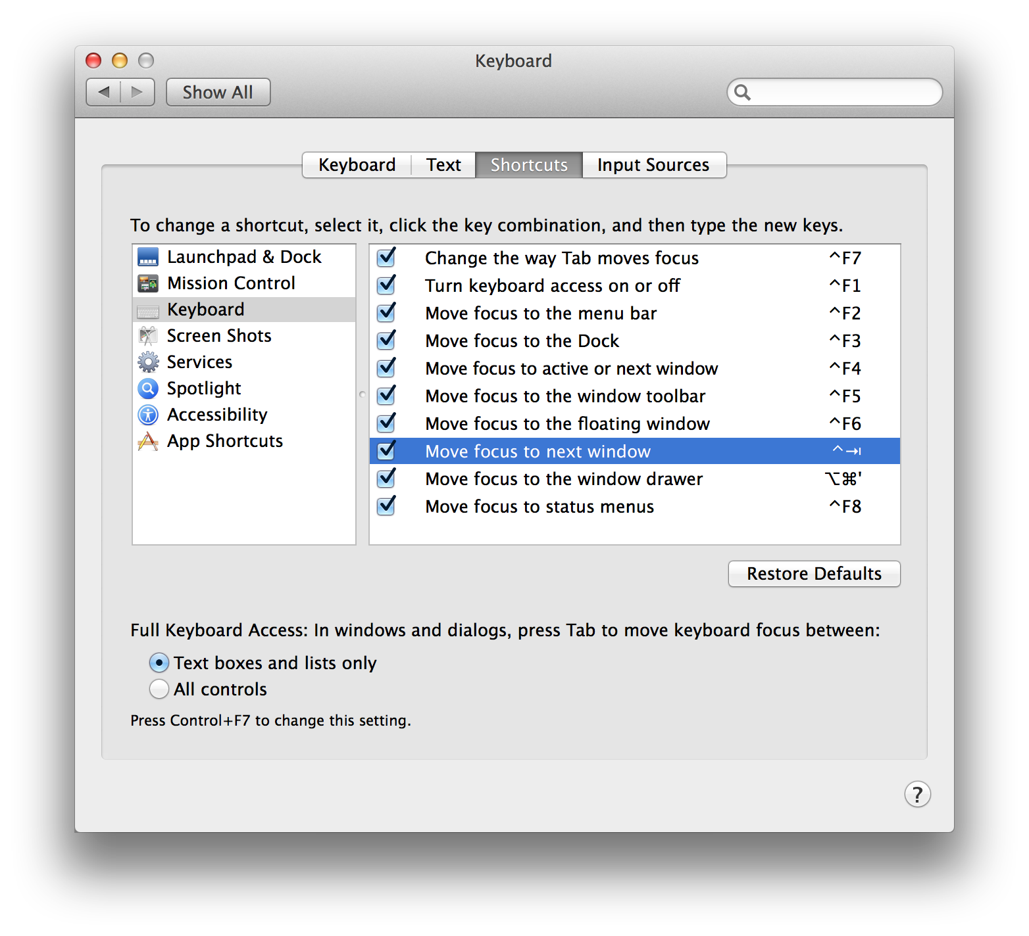Disable 'Move focus to the window toolbar'
This screenshot has height=936, width=1029.
point(387,395)
